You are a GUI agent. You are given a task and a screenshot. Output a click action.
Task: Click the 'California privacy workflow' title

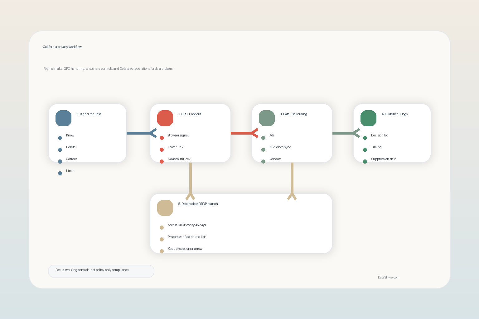tap(62, 47)
